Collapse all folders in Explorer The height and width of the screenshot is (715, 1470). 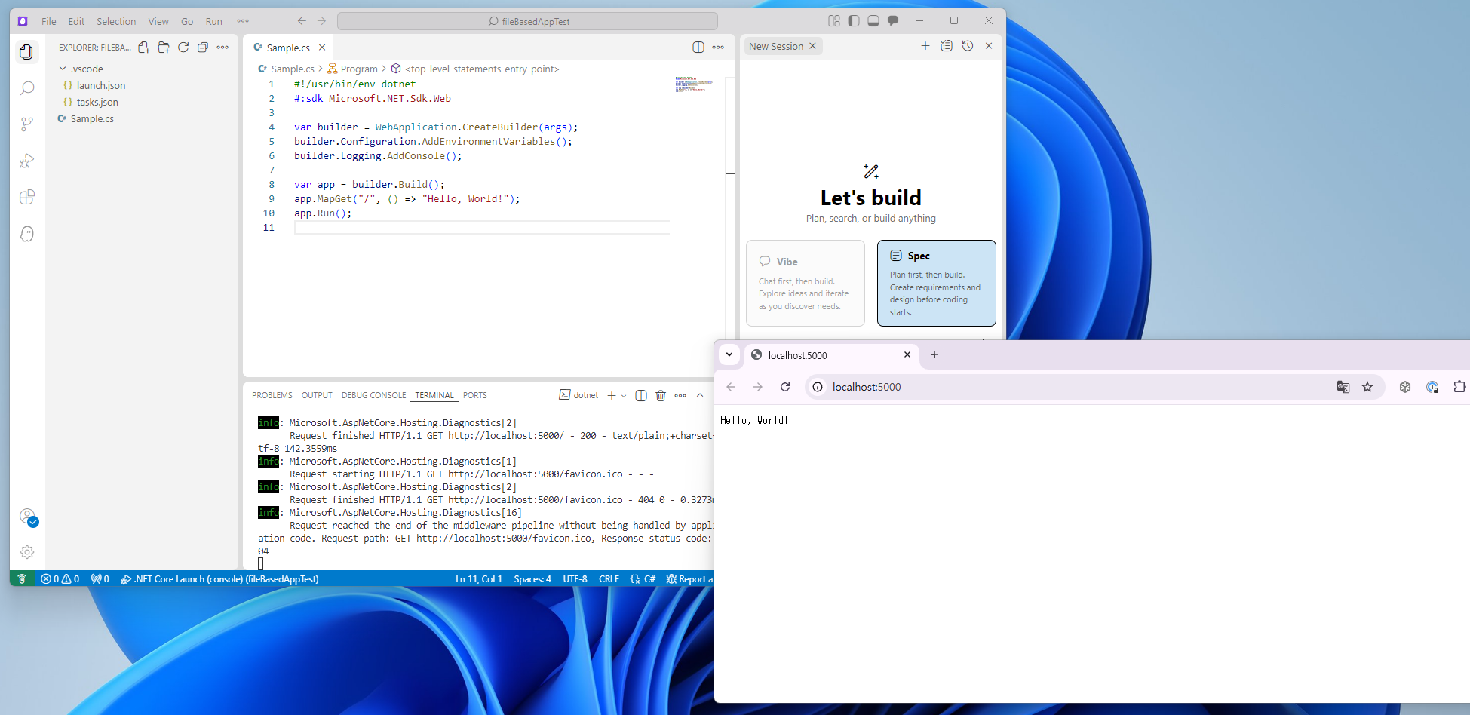[x=203, y=48]
